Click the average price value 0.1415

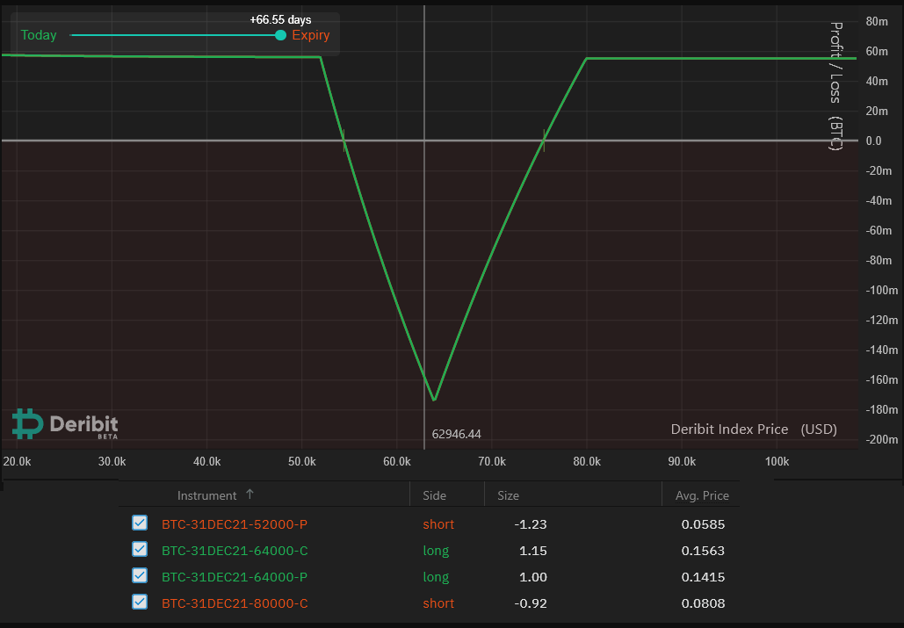(x=702, y=577)
